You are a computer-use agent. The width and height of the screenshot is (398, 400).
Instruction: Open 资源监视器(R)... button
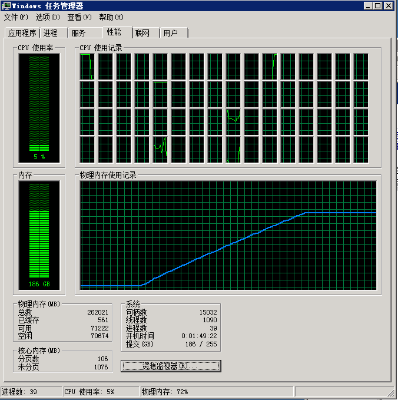click(x=171, y=366)
